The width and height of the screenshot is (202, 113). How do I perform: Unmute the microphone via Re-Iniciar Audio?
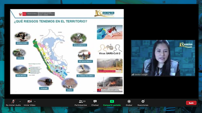coord(13,103)
